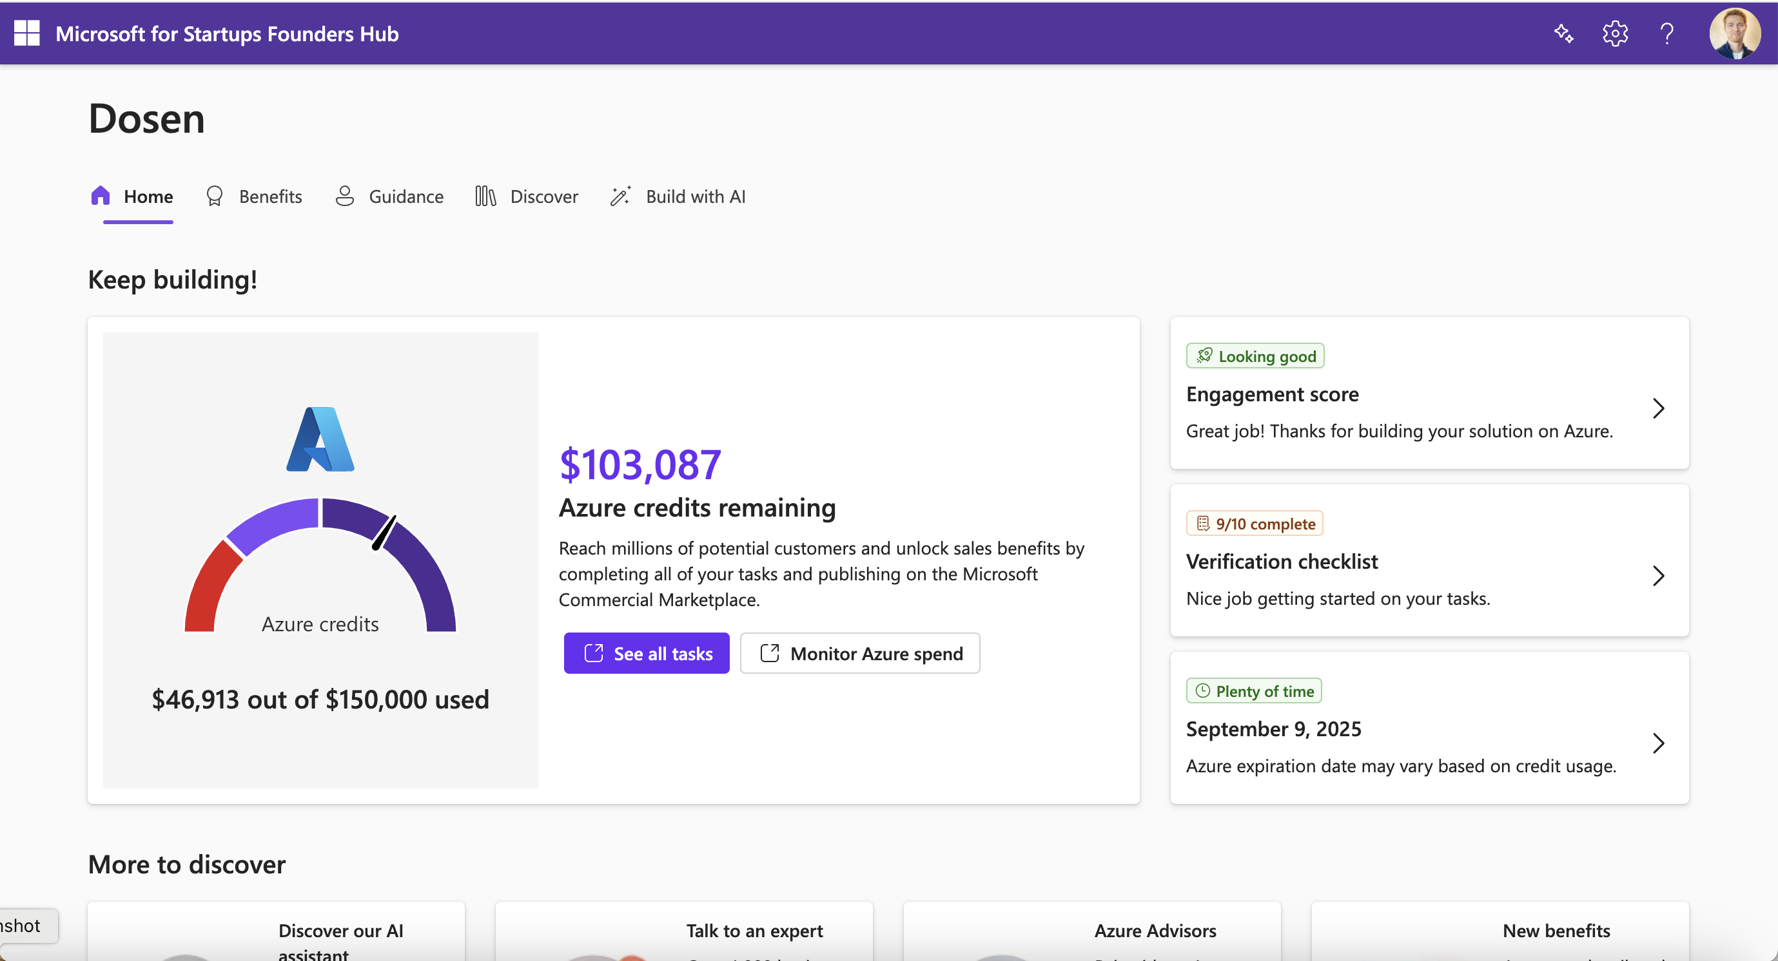Open the AI sparkle icon in header
The height and width of the screenshot is (961, 1778).
click(1563, 33)
